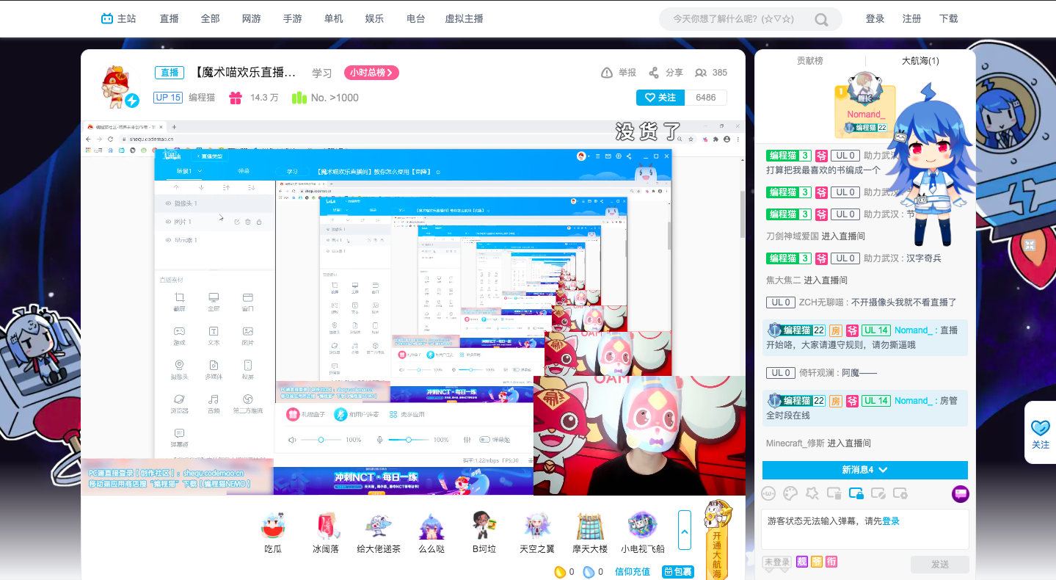Viewport: 1056px width, 580px height.
Task: Click the 发送 send button
Action: point(940,564)
